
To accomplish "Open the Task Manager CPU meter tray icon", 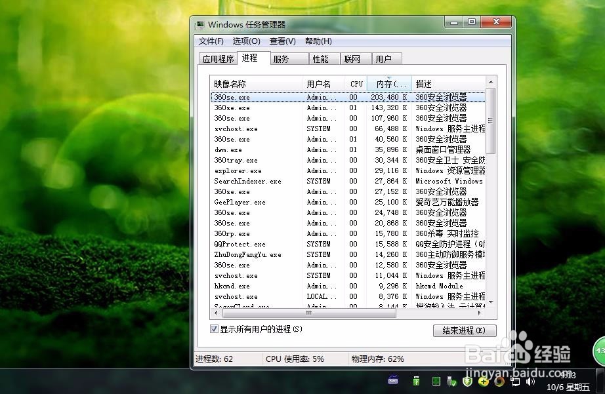I will tap(436, 382).
